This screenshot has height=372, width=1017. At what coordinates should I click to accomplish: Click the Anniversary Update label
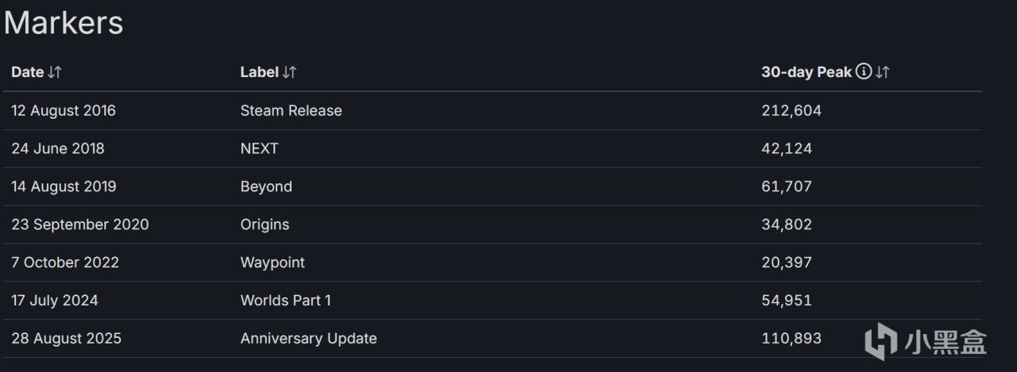pos(308,339)
